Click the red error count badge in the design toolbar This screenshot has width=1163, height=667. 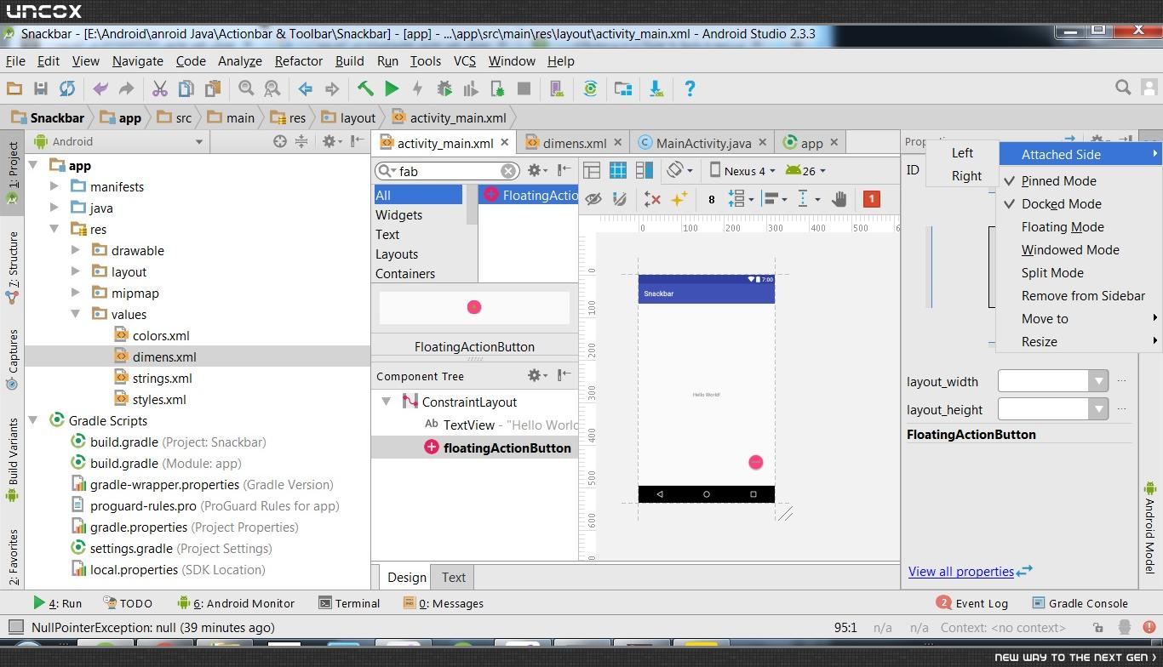[x=871, y=199]
